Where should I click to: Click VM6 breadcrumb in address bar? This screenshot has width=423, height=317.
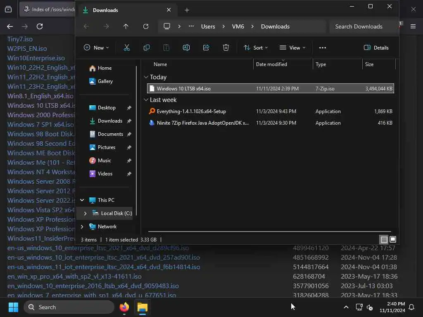pos(238,26)
